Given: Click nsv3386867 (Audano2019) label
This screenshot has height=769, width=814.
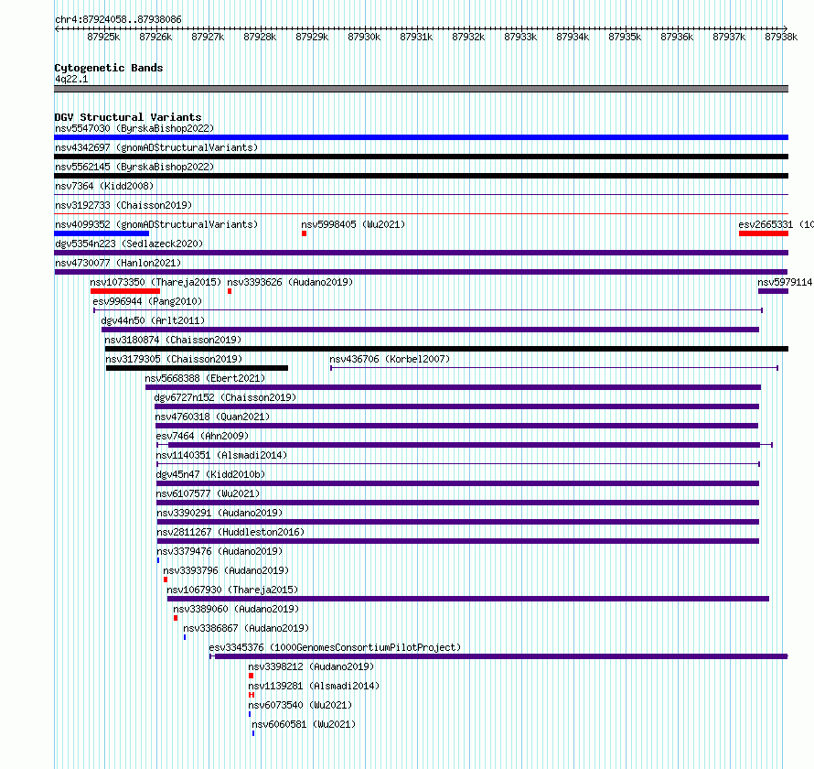Looking at the screenshot, I should 246,628.
